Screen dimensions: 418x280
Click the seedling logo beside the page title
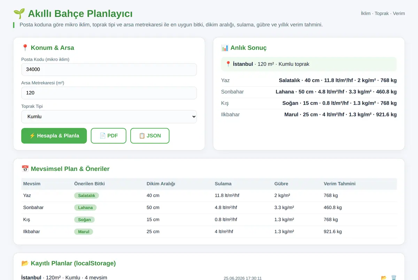coord(19,14)
